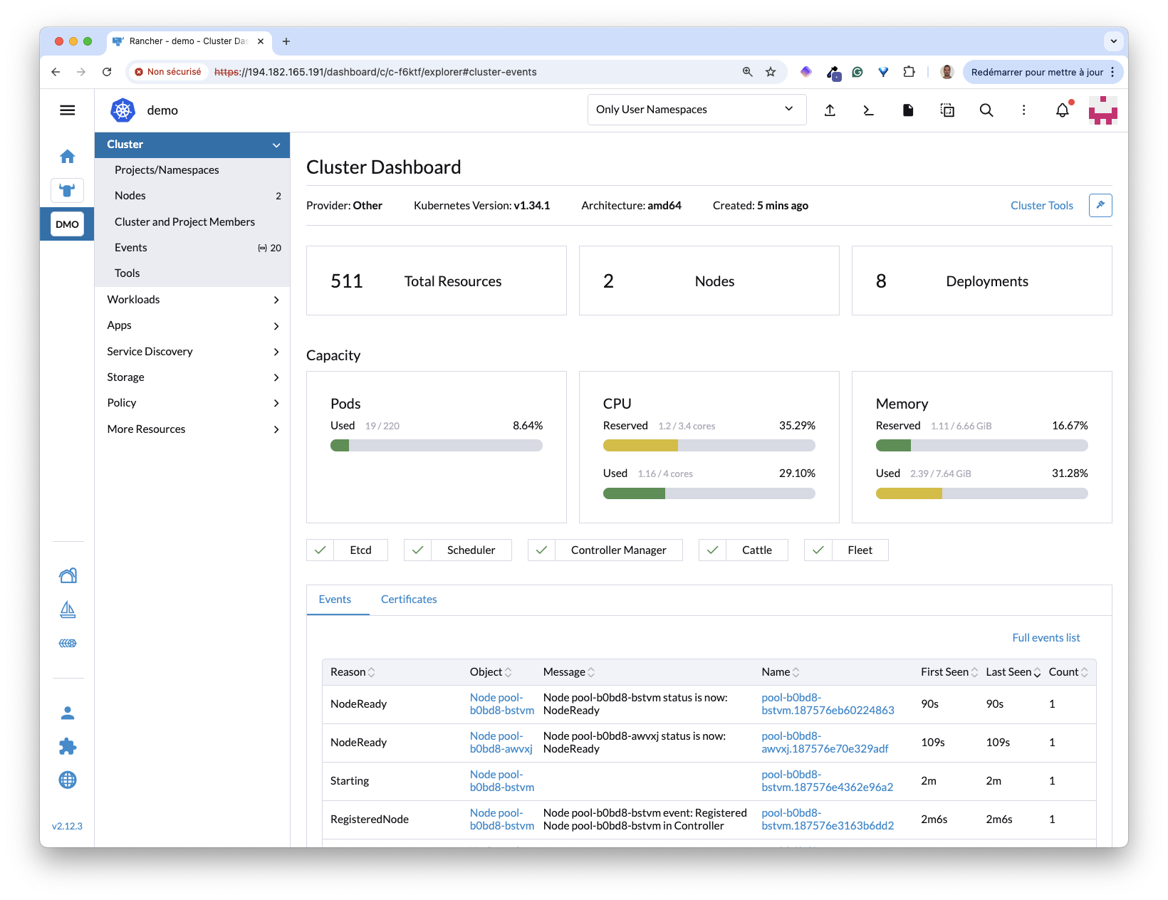Open the Only User Namespaces dropdown
The image size is (1168, 900).
click(x=696, y=110)
